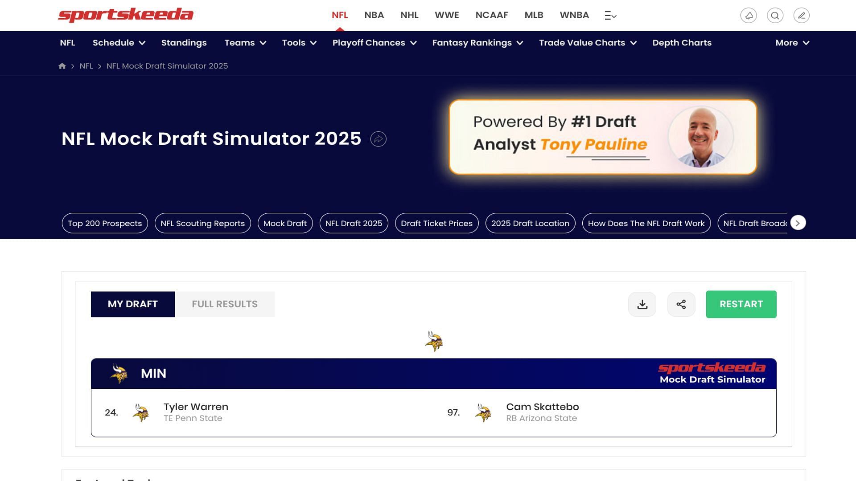Click the hamburger menu icon top right
The image size is (856, 481).
pos(610,15)
